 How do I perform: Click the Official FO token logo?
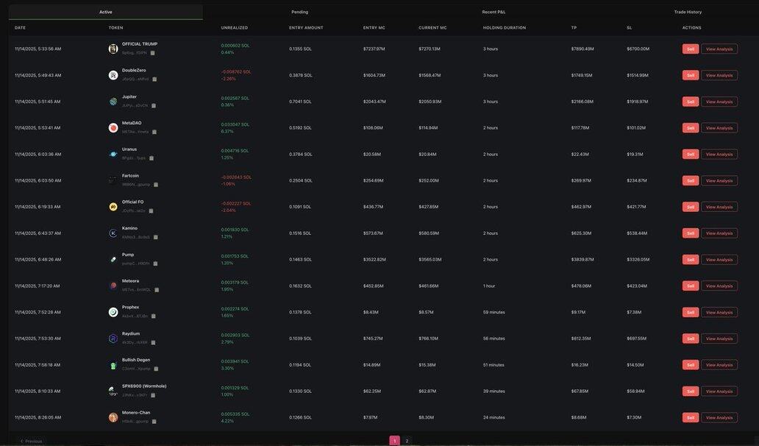[x=113, y=207]
